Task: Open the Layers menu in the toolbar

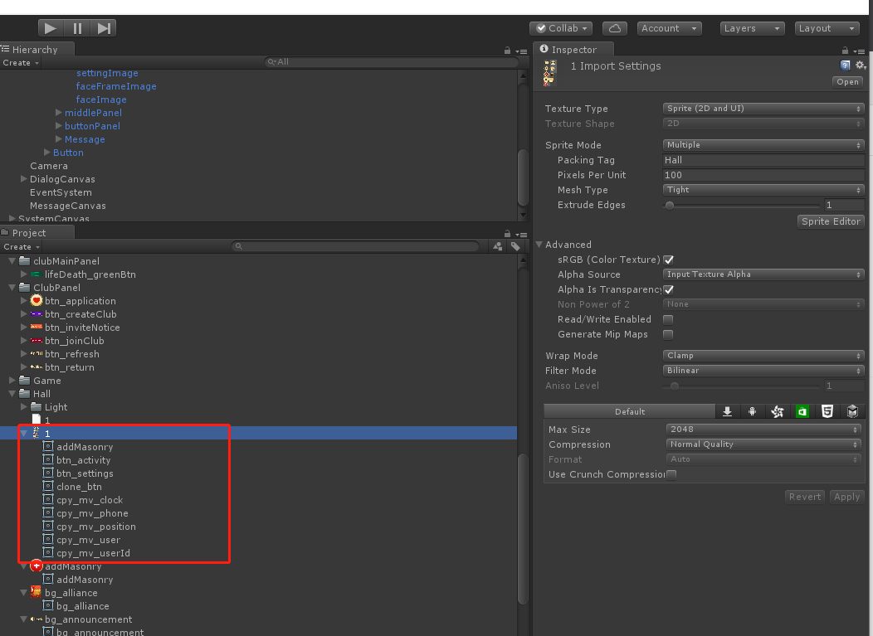Action: pos(752,27)
